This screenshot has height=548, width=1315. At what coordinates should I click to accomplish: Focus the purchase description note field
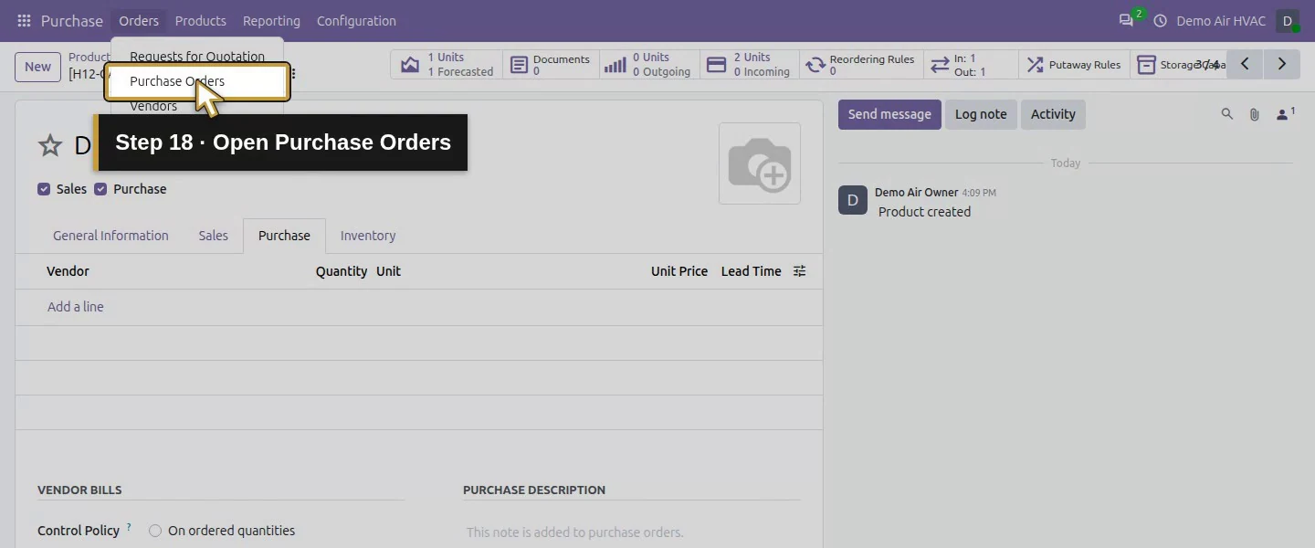pos(631,532)
